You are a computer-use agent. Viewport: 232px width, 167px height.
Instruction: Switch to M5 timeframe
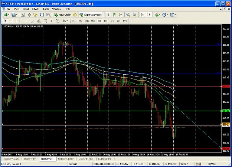click(80, 21)
